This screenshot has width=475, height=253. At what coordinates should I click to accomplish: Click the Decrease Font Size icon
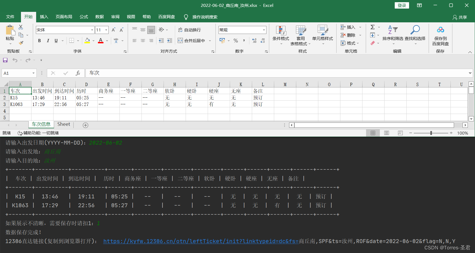point(121,30)
